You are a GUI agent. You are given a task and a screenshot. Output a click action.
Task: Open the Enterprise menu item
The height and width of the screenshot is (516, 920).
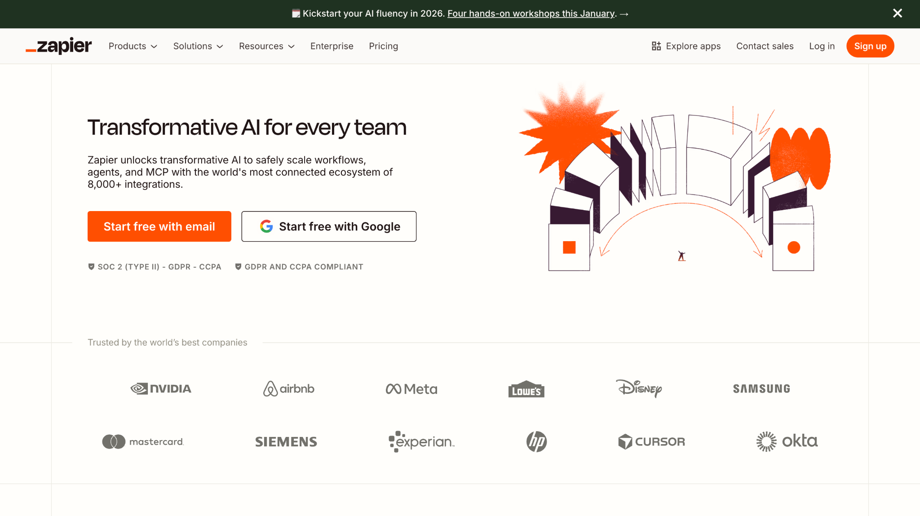[332, 46]
